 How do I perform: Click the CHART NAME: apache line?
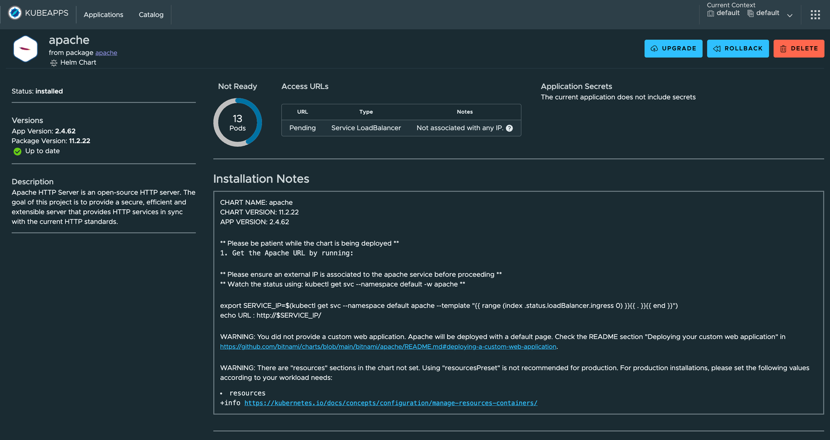pos(256,202)
